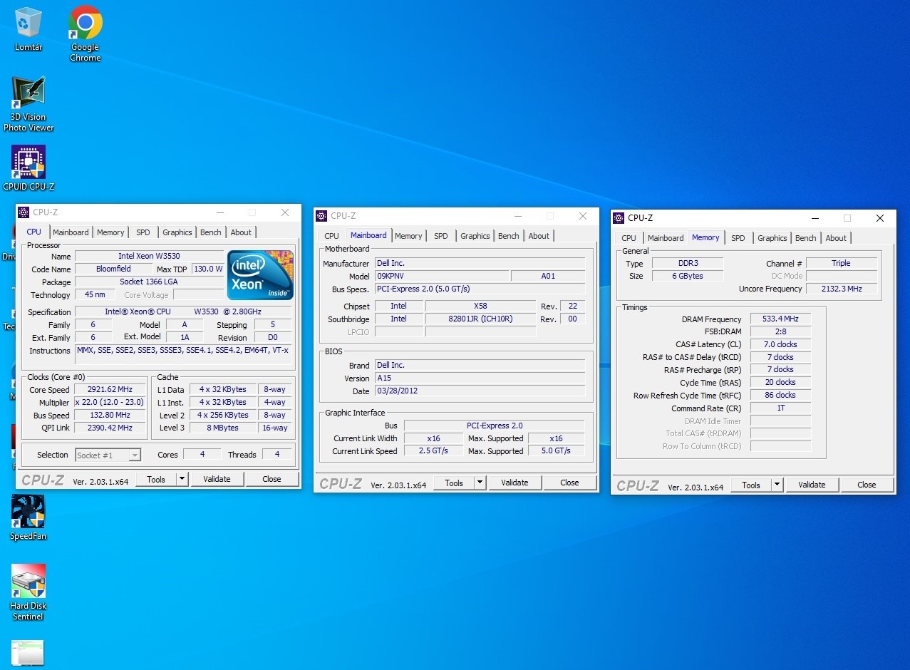910x670 pixels.
Task: Expand Tools dropdown arrow in CPU window
Action: pos(182,480)
